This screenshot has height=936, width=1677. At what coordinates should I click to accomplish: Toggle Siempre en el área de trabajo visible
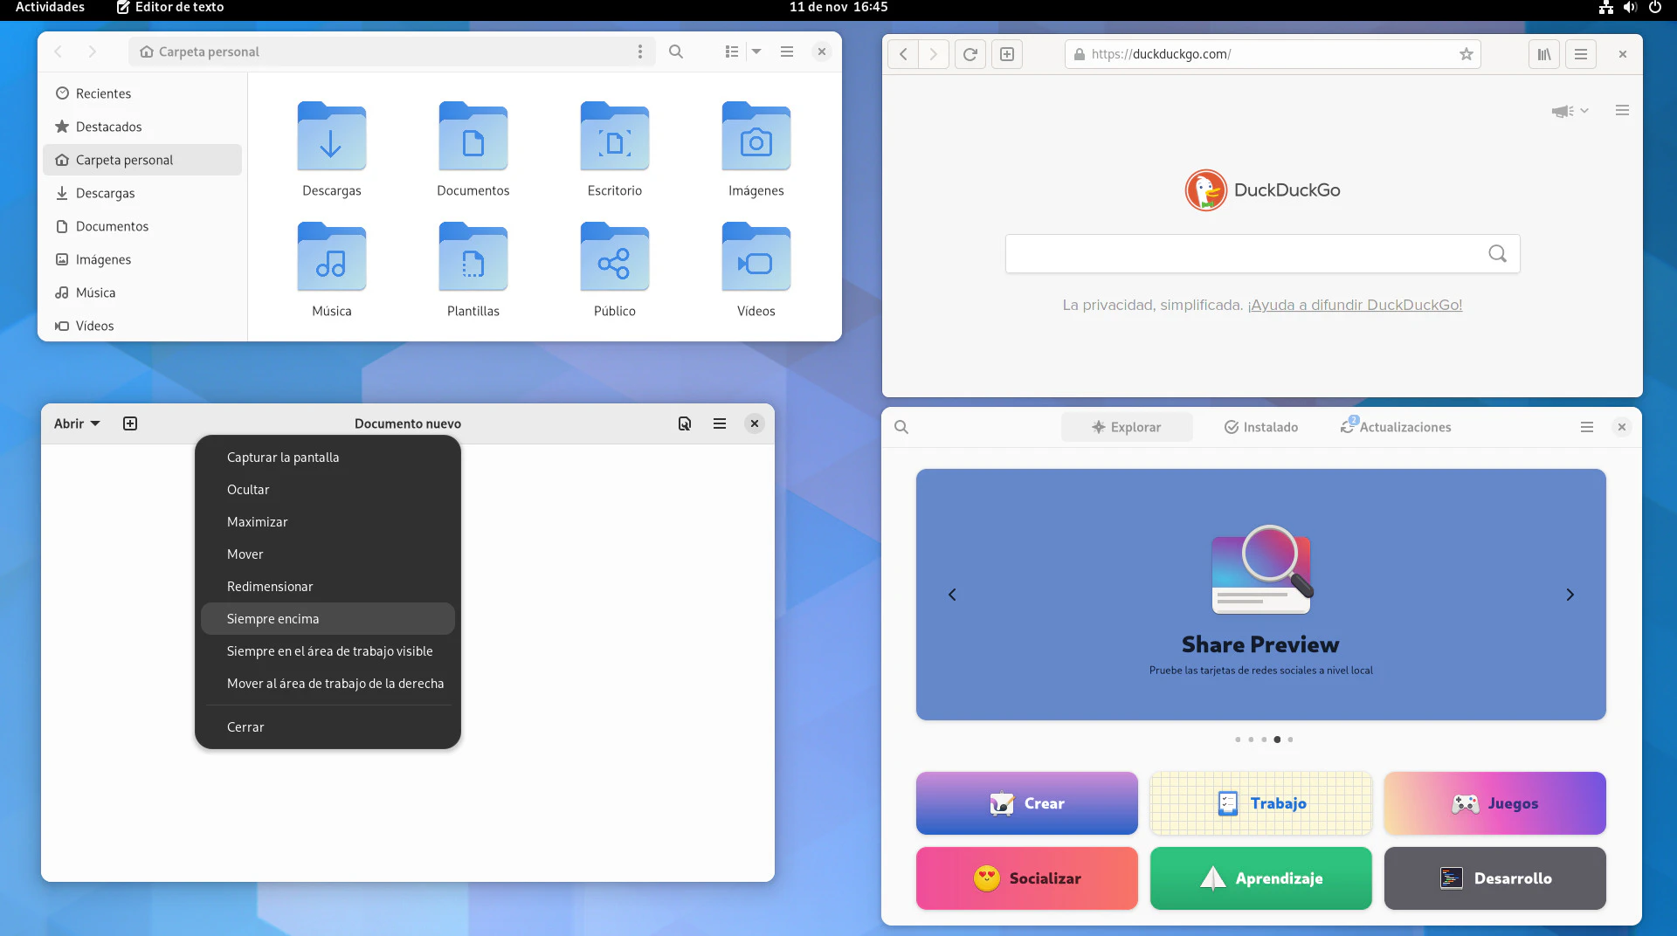coord(328,651)
